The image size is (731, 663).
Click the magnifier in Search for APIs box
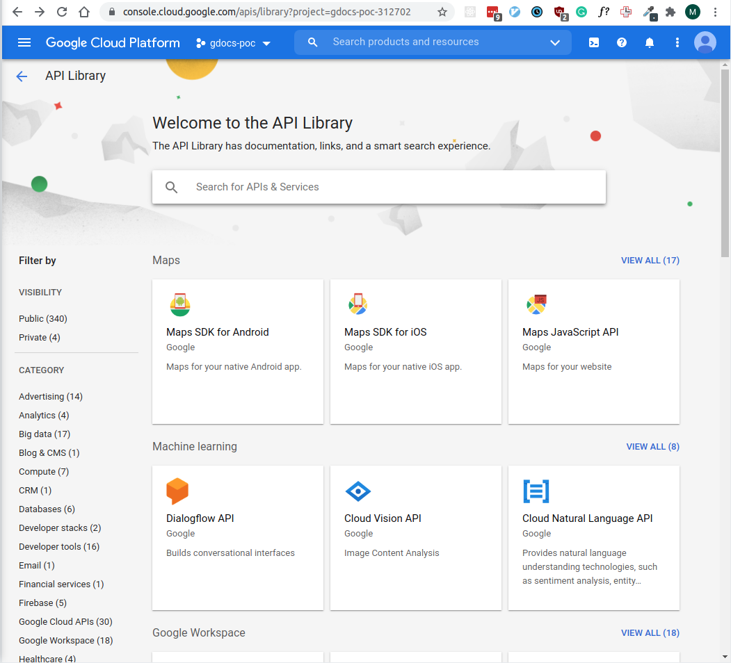pyautogui.click(x=172, y=188)
